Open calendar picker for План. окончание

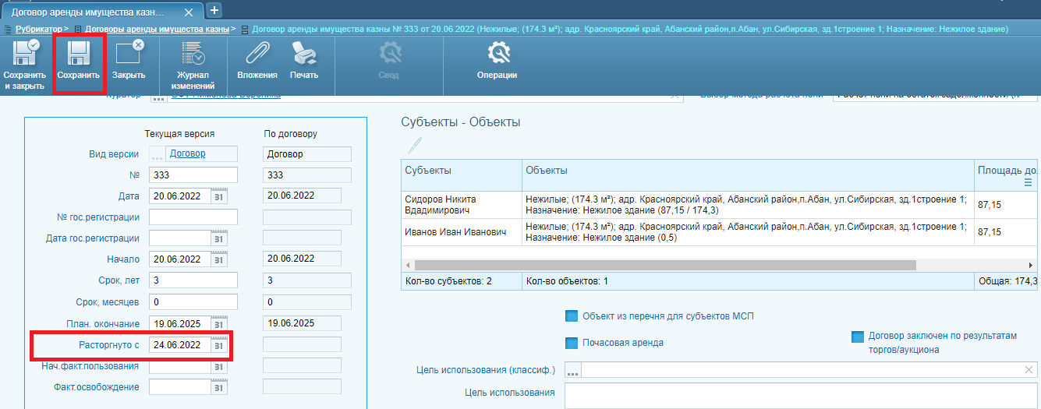pyautogui.click(x=220, y=323)
